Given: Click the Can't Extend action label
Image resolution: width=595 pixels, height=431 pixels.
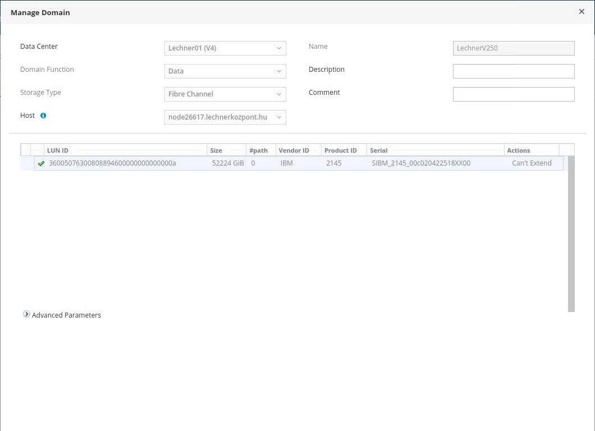Looking at the screenshot, I should pos(532,163).
